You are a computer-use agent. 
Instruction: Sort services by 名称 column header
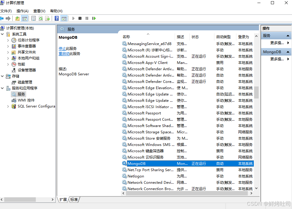tap(148, 37)
